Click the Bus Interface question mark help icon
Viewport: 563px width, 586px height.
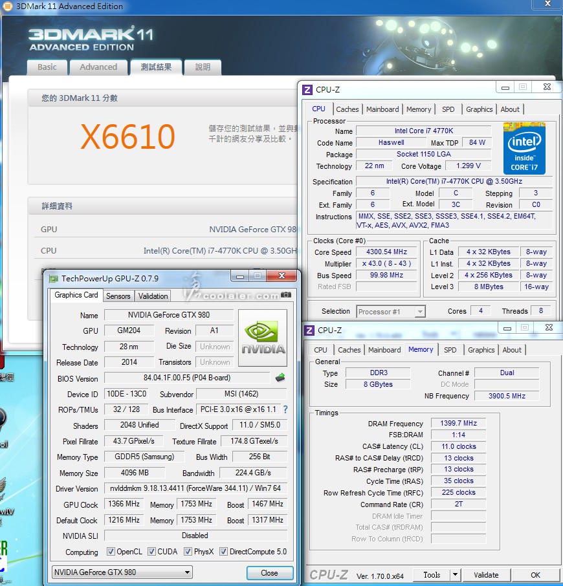click(285, 409)
